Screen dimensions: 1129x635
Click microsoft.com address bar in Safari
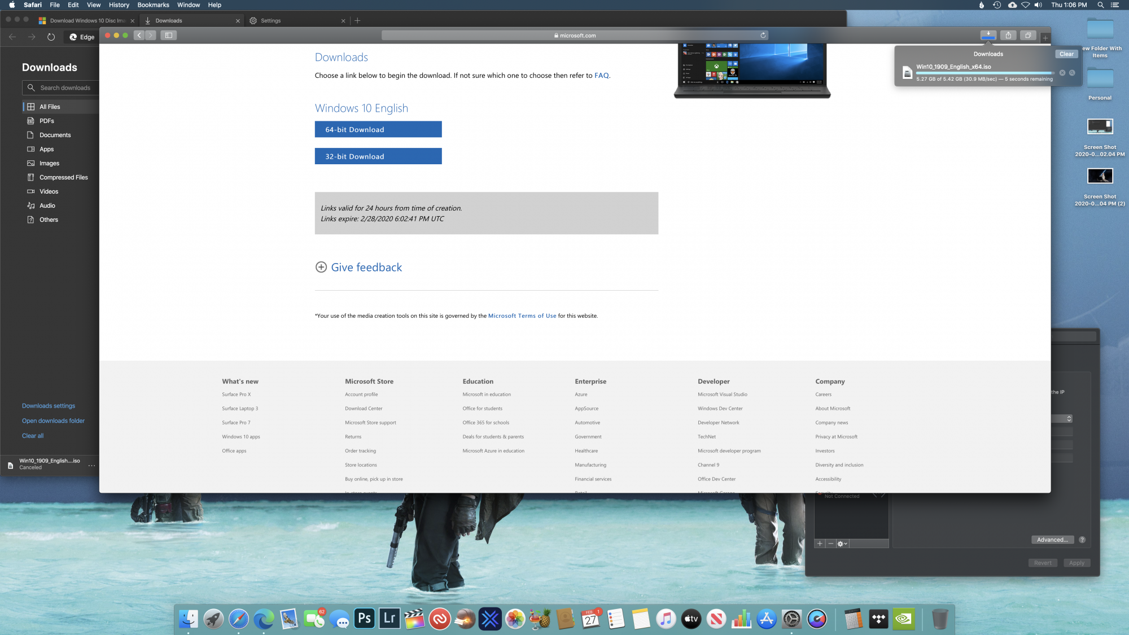[x=575, y=35]
